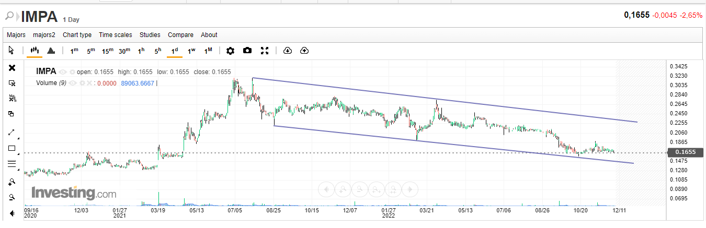Open the Time scales menu
The height and width of the screenshot is (228, 706).
click(116, 35)
